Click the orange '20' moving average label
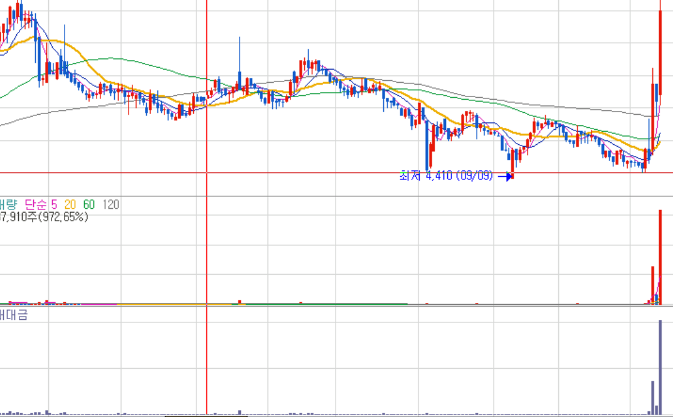The height and width of the screenshot is (417, 673). [70, 204]
